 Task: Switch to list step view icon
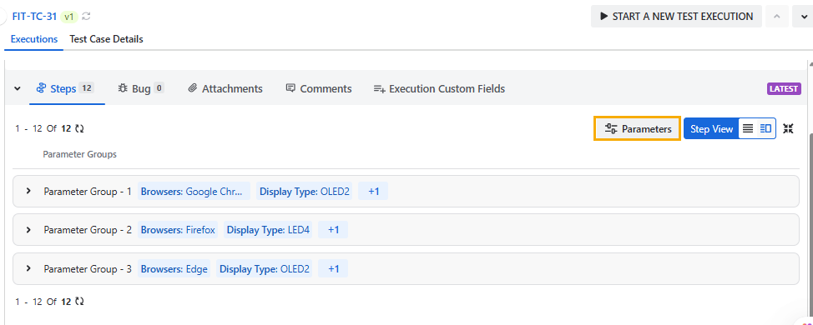tap(748, 129)
